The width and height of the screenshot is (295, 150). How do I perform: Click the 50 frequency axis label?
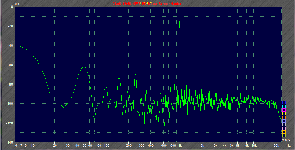coord(84,145)
